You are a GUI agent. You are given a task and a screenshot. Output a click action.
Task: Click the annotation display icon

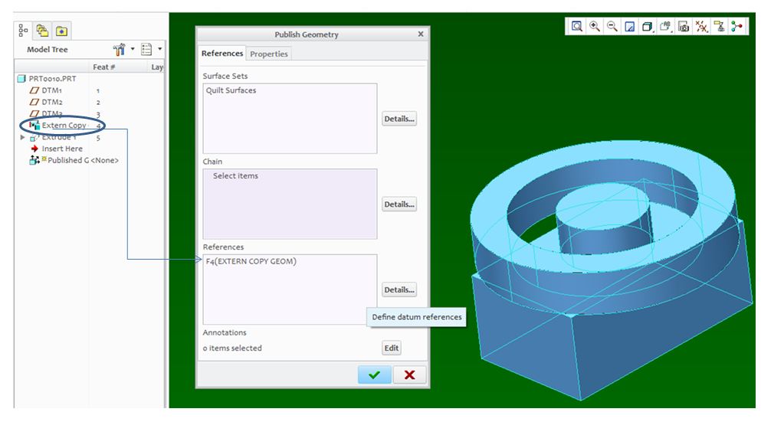664,26
